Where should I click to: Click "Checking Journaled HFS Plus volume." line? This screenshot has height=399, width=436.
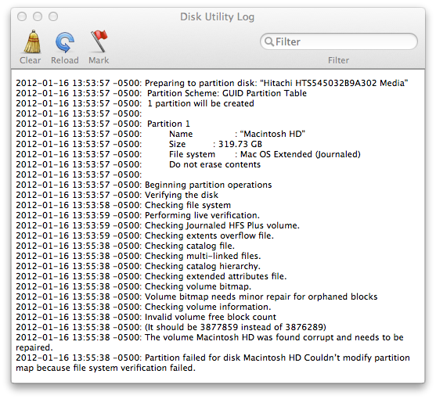click(157, 225)
